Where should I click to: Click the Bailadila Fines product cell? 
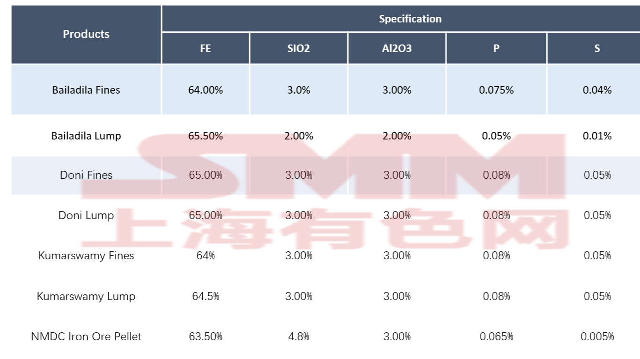tap(86, 90)
